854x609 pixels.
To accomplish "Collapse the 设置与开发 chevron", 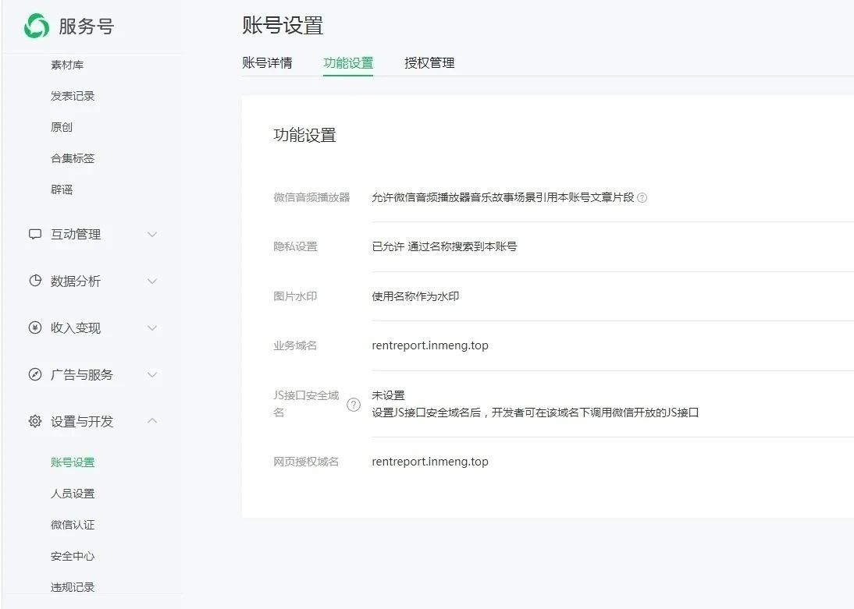I will click(x=152, y=421).
